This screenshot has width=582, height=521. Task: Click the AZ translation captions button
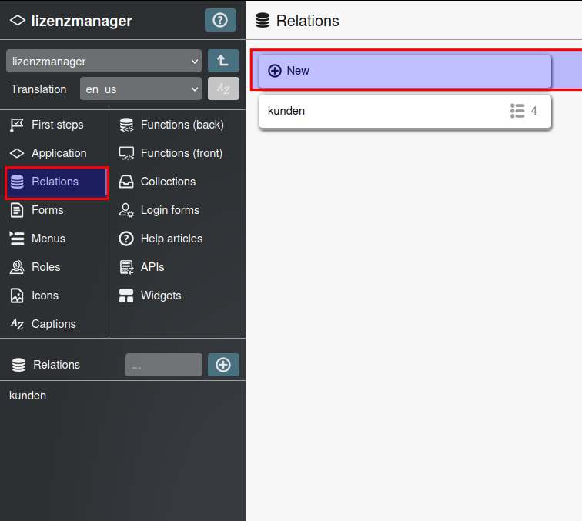223,89
